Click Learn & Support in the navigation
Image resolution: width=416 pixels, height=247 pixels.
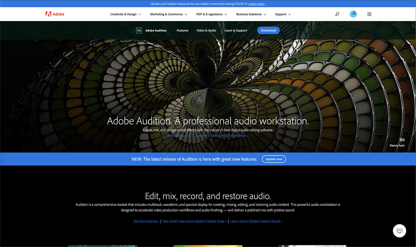click(235, 30)
